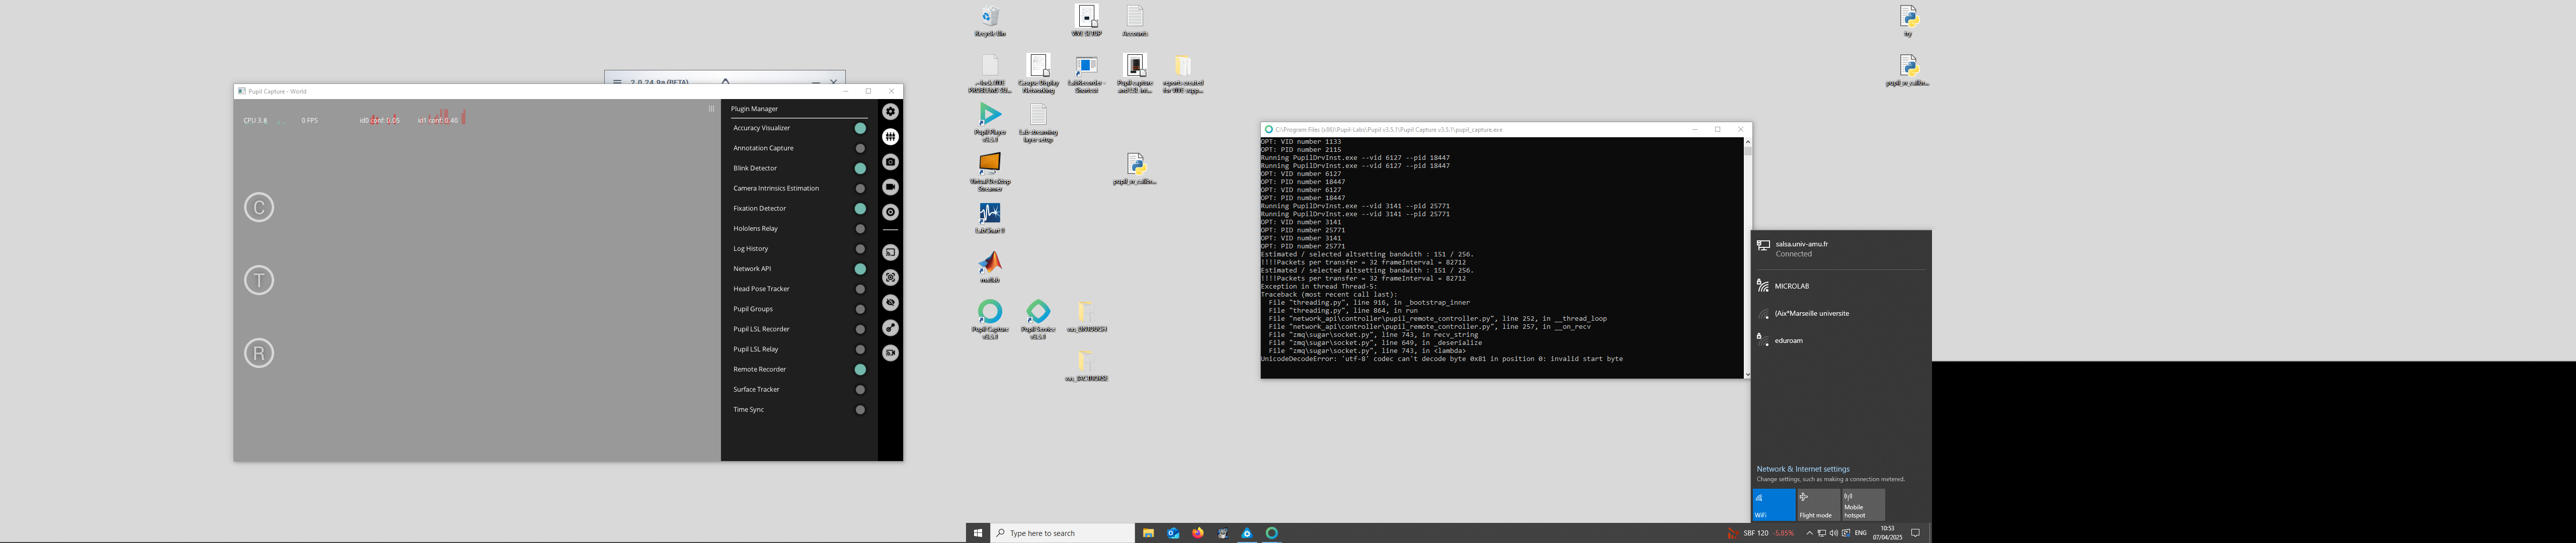Enable the Log History plugin toggle
The height and width of the screenshot is (543, 2576).
[x=859, y=248]
